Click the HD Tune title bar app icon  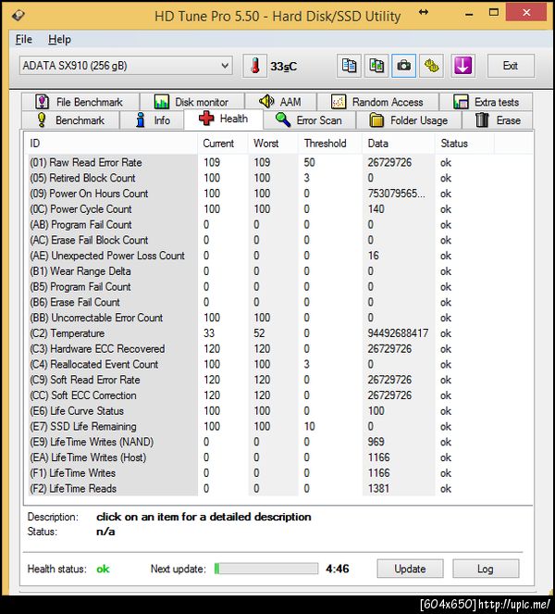(x=18, y=16)
